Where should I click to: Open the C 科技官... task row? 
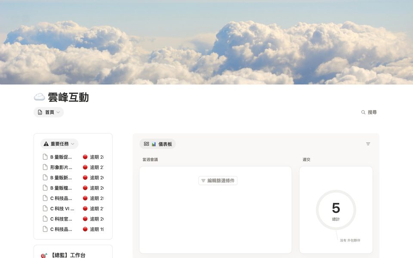(x=73, y=219)
